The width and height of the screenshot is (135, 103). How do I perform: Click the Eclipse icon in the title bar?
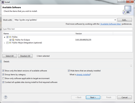3,2
